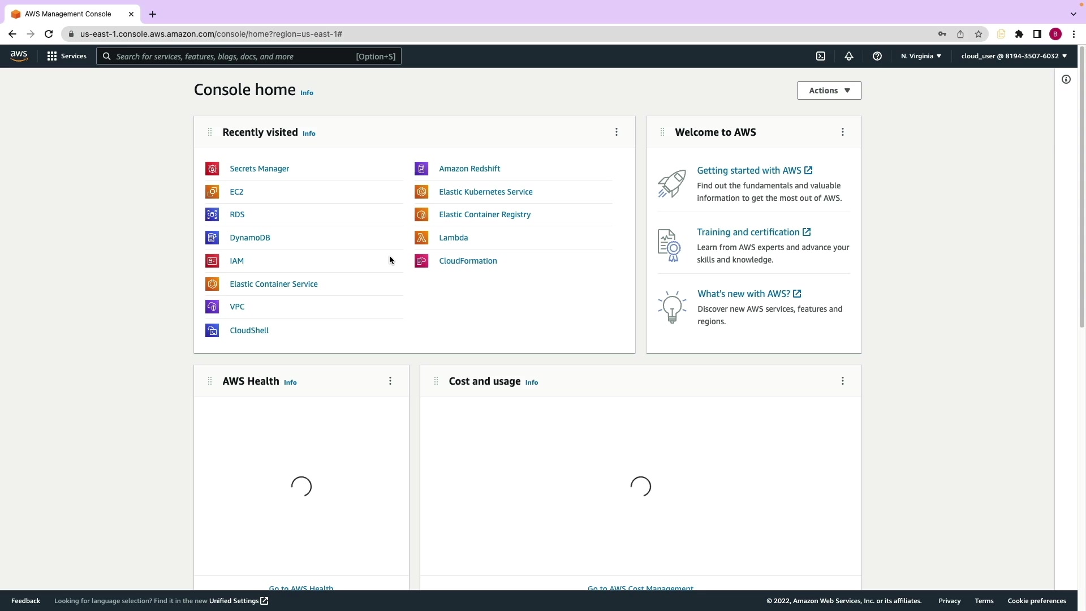Grab the AWS Health widget drag handle

coord(210,381)
